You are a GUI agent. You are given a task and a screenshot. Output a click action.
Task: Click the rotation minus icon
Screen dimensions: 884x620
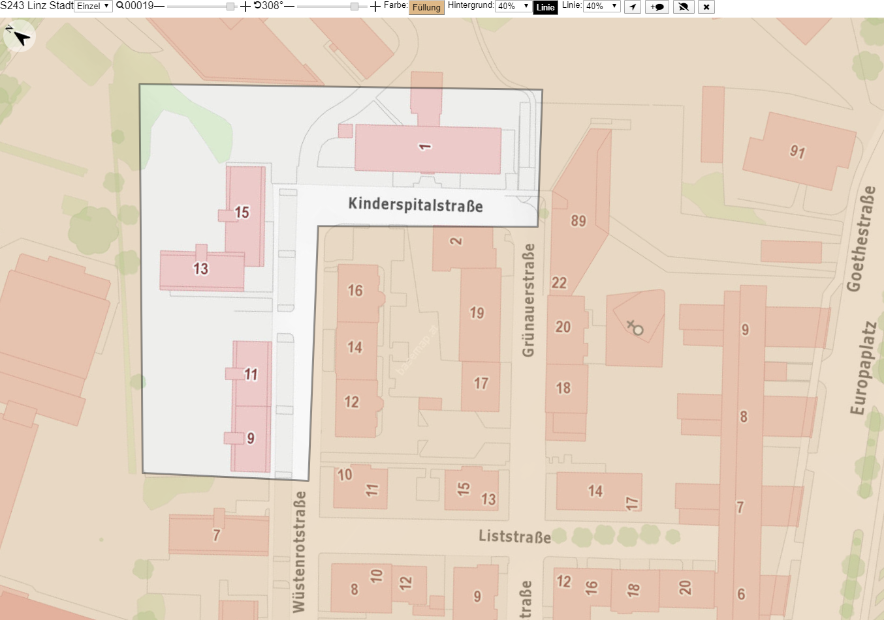point(289,6)
